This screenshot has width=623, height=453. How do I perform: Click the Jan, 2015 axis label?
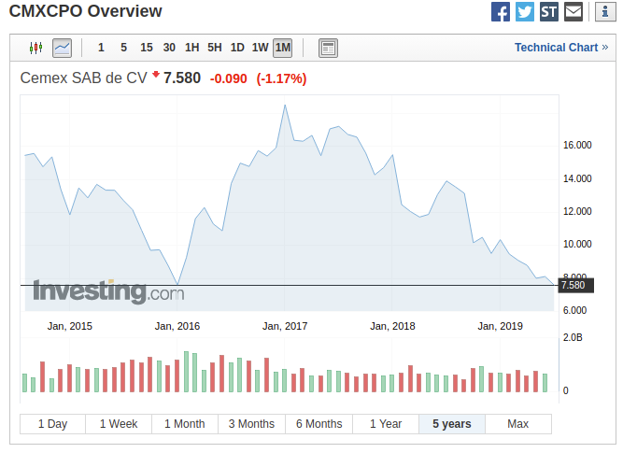pyautogui.click(x=70, y=326)
